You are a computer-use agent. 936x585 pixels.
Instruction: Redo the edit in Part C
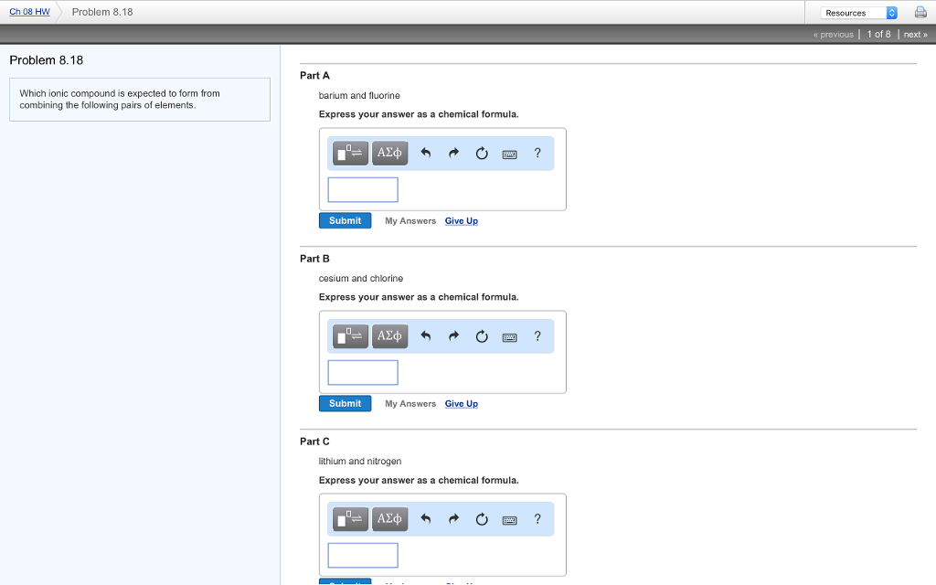click(x=453, y=519)
